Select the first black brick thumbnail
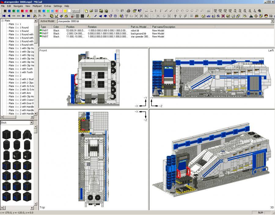This screenshot has width=275, height=215. (6, 135)
